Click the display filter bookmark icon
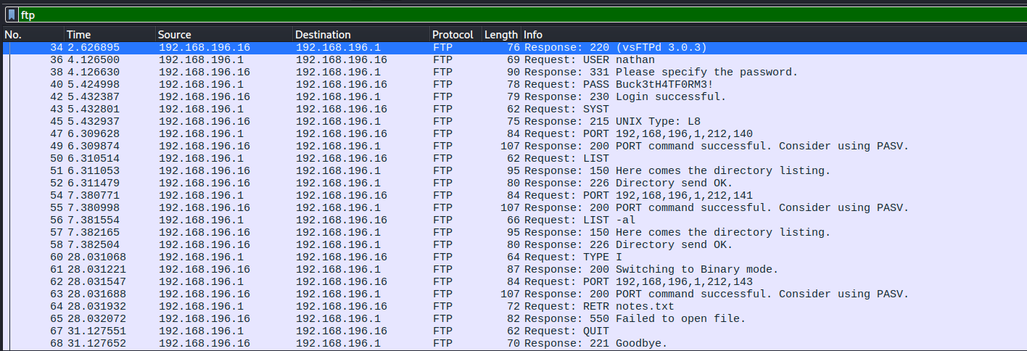The height and width of the screenshot is (351, 1027). click(12, 15)
